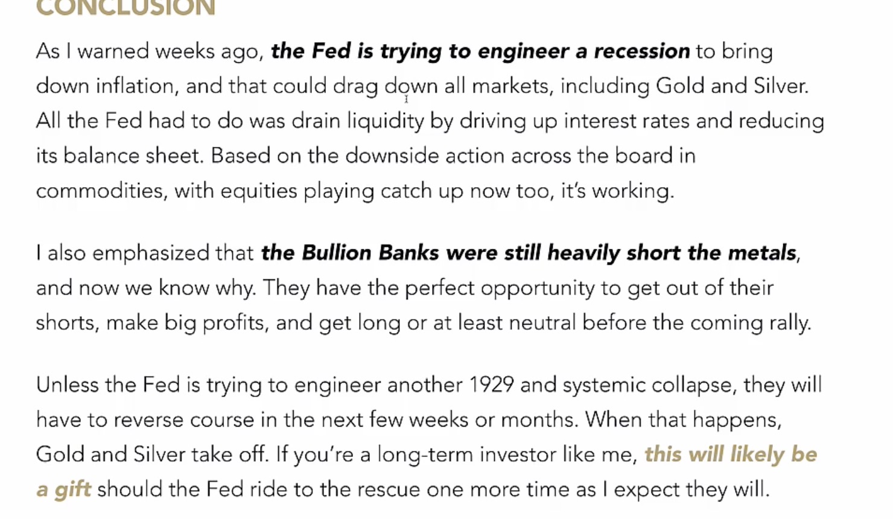
Task: Click the word "commodities"
Action: coord(101,191)
